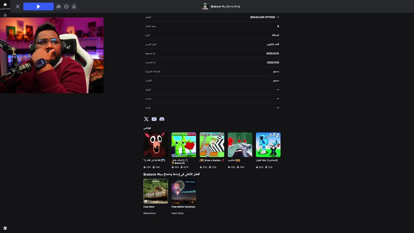Image resolution: width=414 pixels, height=233 pixels.
Task: Click the 150K players count
Action: click(242, 167)
